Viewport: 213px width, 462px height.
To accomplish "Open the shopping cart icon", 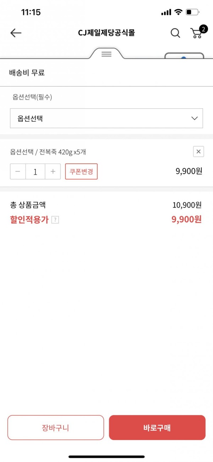I will [x=196, y=33].
